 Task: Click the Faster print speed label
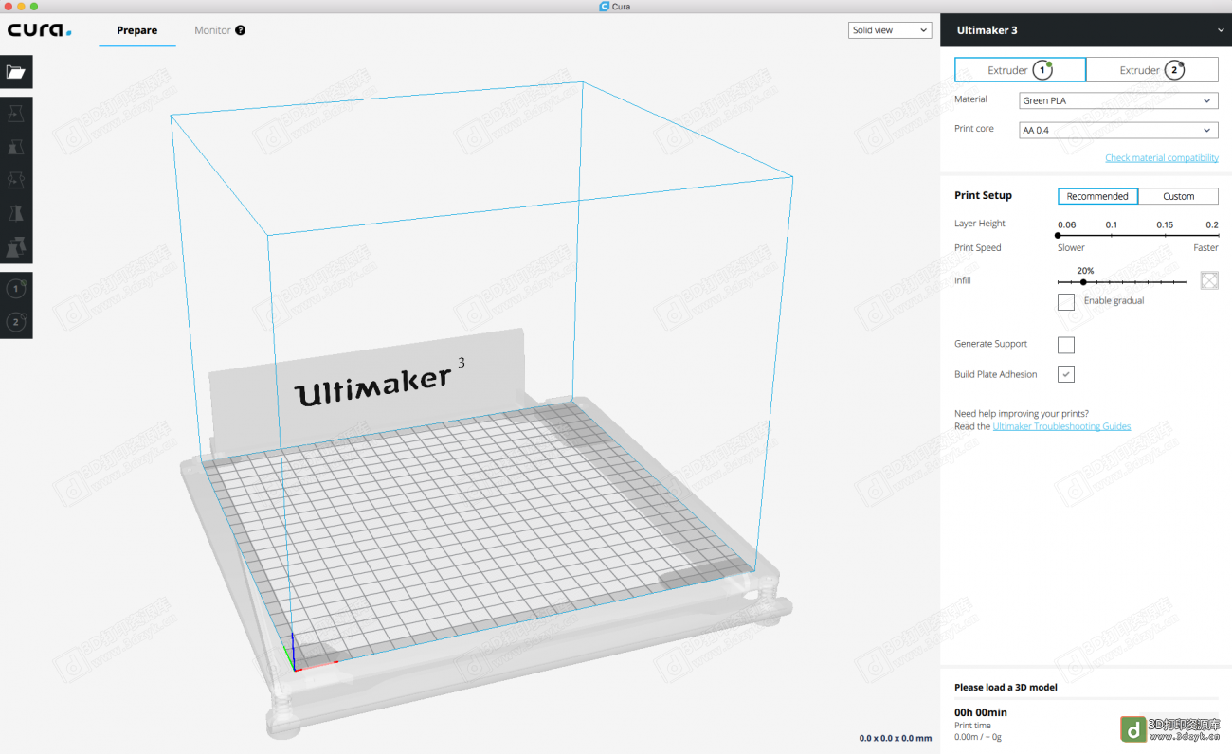1205,247
